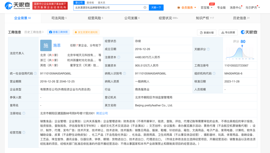Image resolution: width=270 pixels, height=153 pixels.
Task: Click the organization code MA00ARG6-6
Action: 233,74
